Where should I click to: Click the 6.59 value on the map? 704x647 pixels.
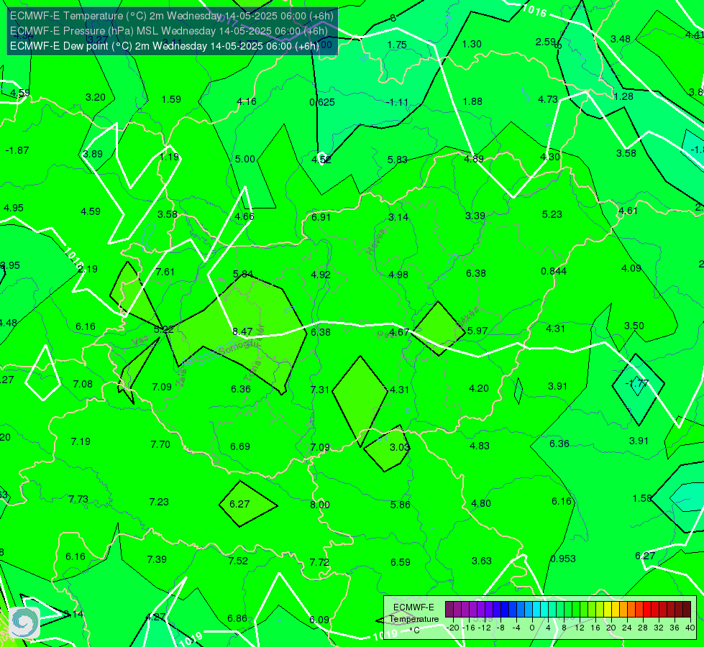(x=400, y=562)
